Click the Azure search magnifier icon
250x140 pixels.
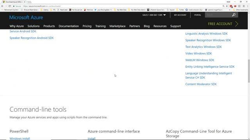click(234, 15)
